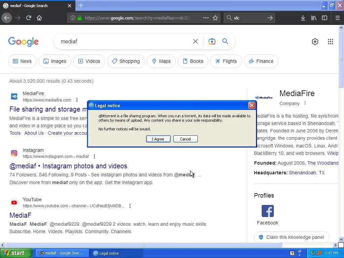Viewport: 344px width, 258px height.
Task: Click the Google search magnifier icon
Action: pos(225,41)
